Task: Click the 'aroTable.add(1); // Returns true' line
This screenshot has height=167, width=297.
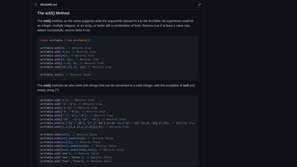Action: [65, 48]
